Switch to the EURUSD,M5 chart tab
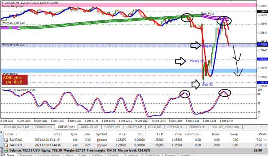This screenshot has width=268, height=156. coord(44,127)
